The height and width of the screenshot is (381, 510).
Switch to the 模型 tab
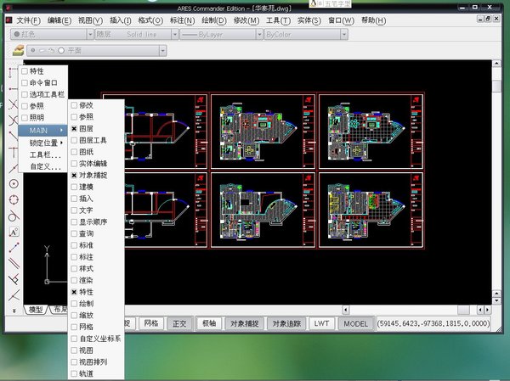tap(35, 310)
